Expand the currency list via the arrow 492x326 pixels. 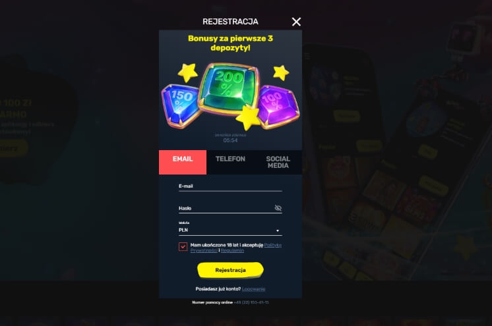(278, 231)
